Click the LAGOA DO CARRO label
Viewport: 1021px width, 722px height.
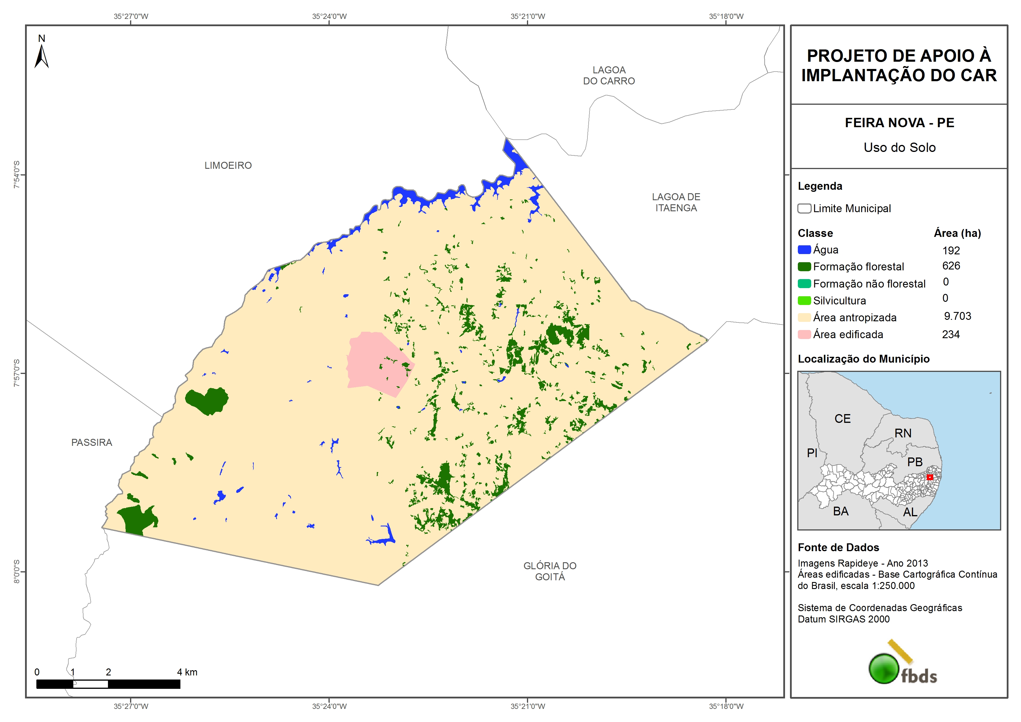click(609, 76)
